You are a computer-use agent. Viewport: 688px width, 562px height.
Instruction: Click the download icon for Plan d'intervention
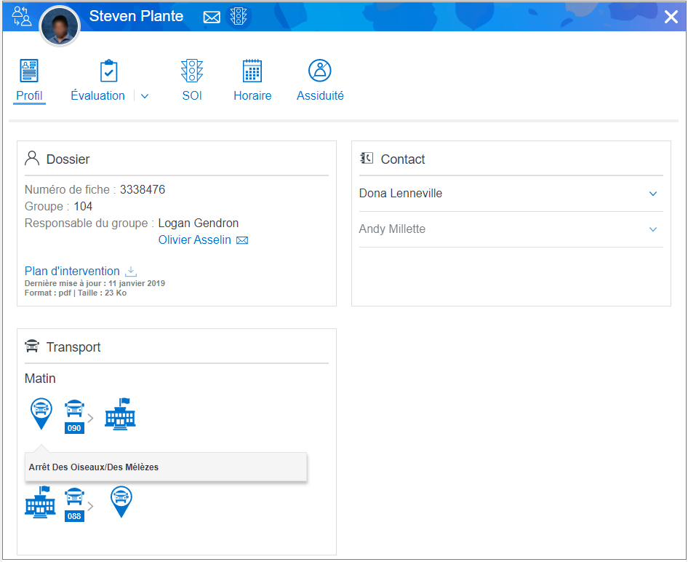tap(131, 271)
